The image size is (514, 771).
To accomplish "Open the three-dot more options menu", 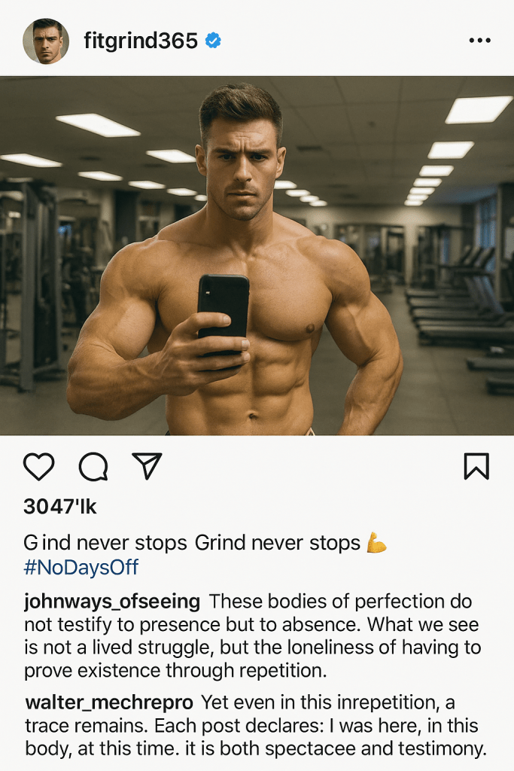I will [479, 41].
